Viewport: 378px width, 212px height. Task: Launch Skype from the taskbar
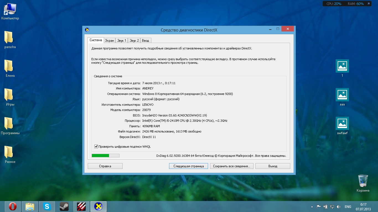(x=47, y=206)
